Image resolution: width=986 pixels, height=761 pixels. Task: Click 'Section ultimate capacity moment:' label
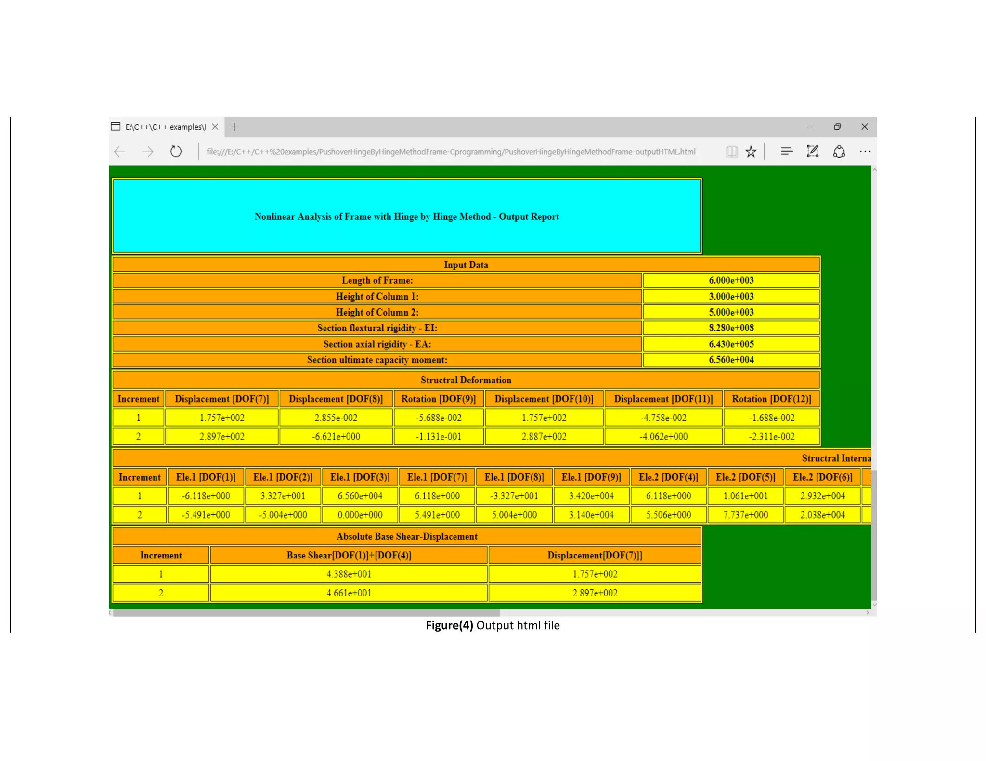click(x=377, y=360)
